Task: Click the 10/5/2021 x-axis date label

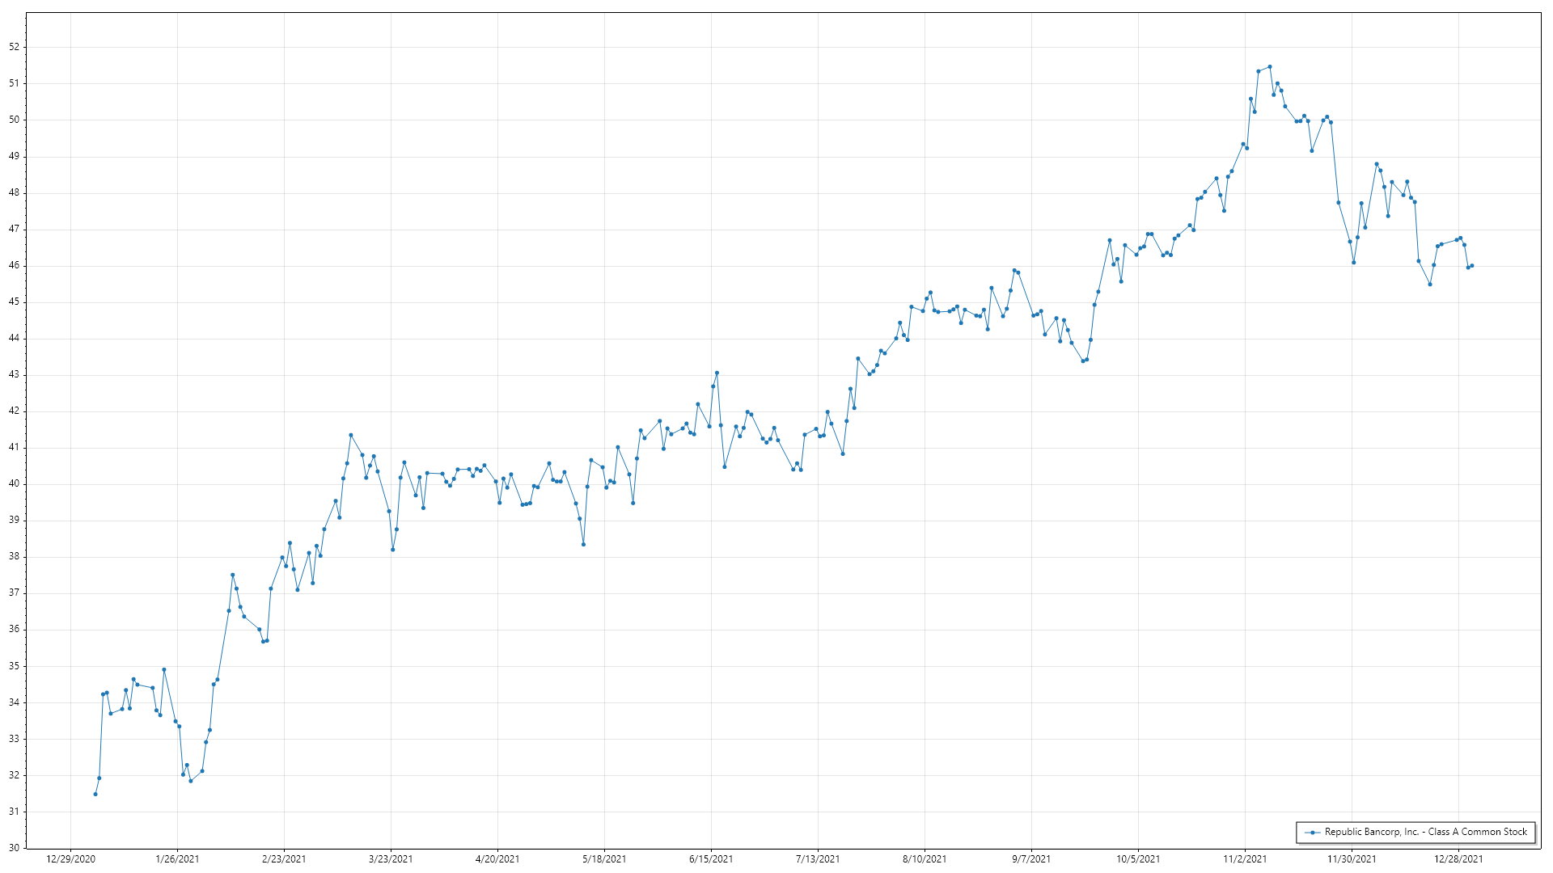Action: point(1138,858)
